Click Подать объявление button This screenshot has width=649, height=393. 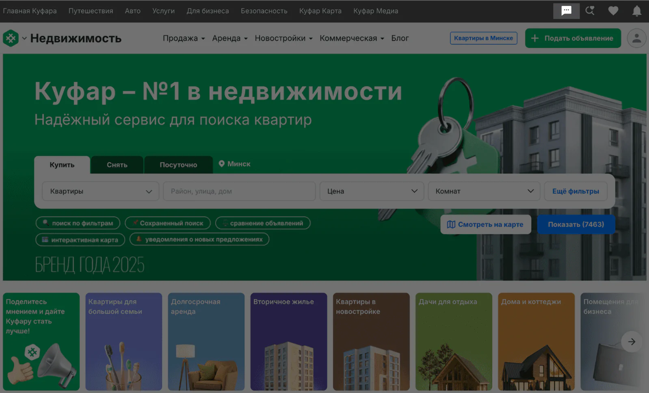point(573,38)
